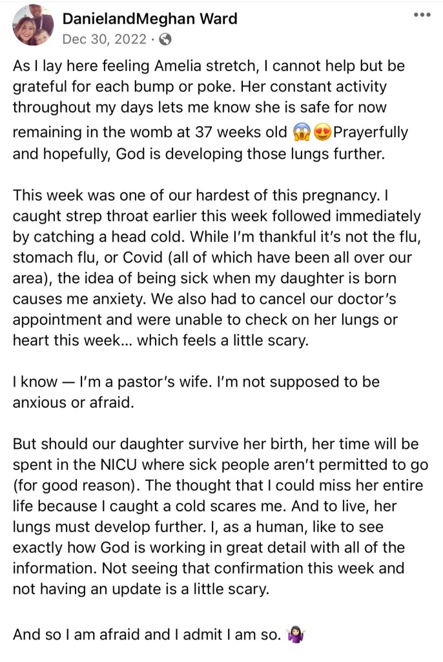Open the three-dot post options menu

tap(422, 16)
